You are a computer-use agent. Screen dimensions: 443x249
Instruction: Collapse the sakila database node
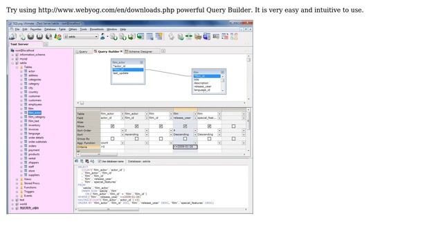click(12, 63)
